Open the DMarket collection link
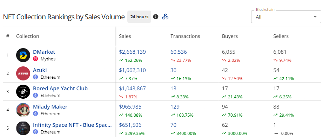This screenshot has width=323, height=137. click(x=44, y=52)
